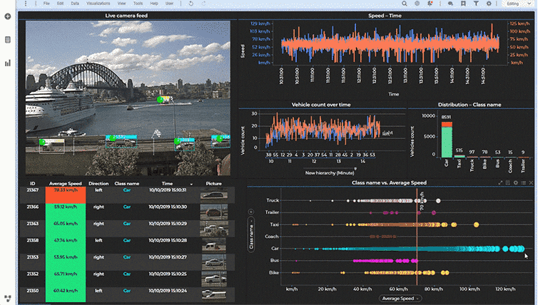Open the bar chart icon in left sidebar

8,63
